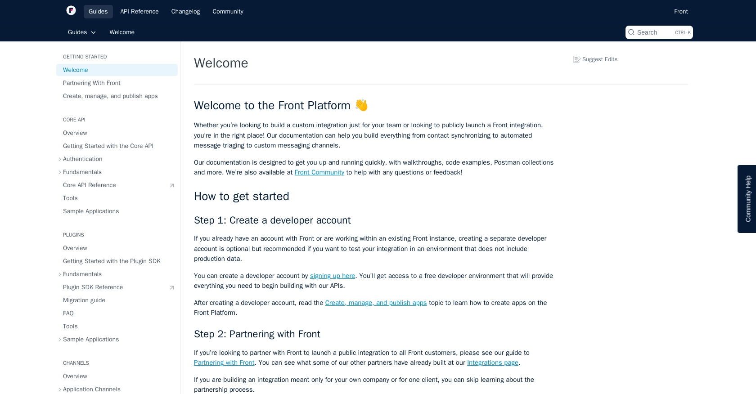Open the Community Help side panel
The width and height of the screenshot is (756, 394).
tap(747, 199)
